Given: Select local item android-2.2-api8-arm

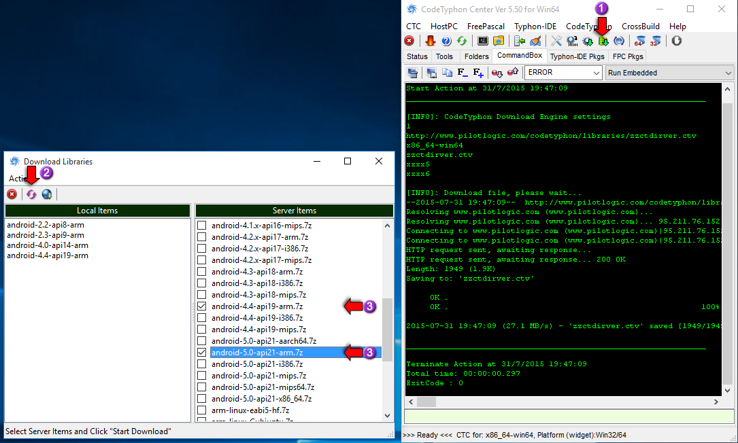Looking at the screenshot, I should tap(45, 225).
